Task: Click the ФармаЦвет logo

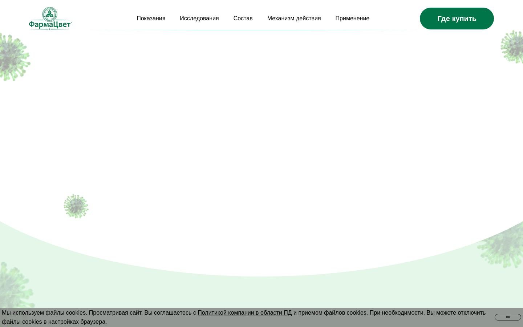Action: tap(50, 18)
